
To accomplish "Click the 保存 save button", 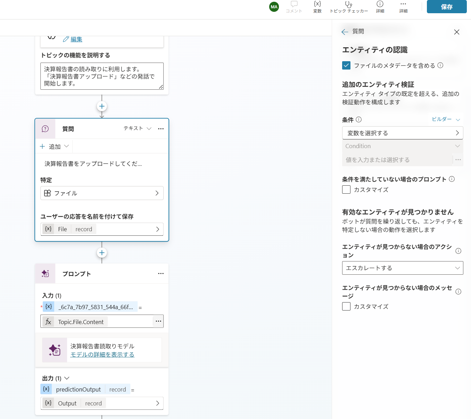I will [x=447, y=7].
